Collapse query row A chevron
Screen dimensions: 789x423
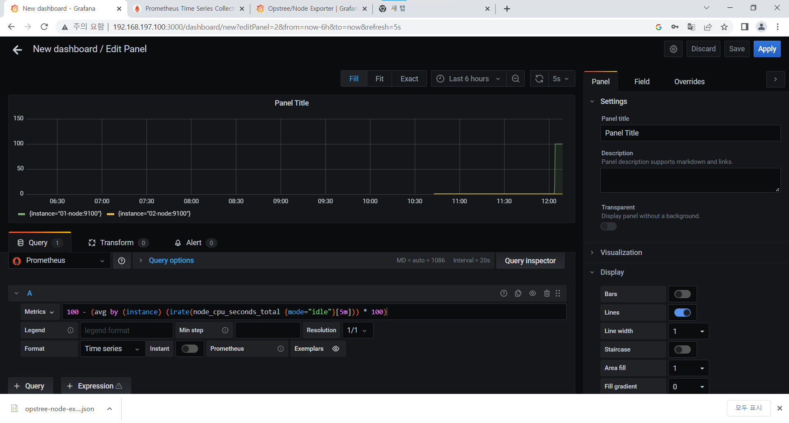[16, 293]
